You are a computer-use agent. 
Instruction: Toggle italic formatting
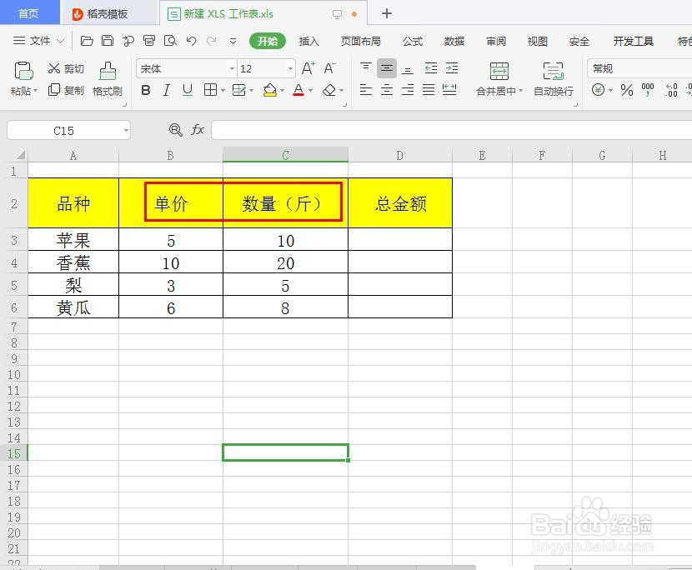point(164,88)
